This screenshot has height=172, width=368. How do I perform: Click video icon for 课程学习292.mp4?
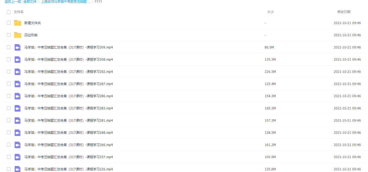(x=18, y=72)
